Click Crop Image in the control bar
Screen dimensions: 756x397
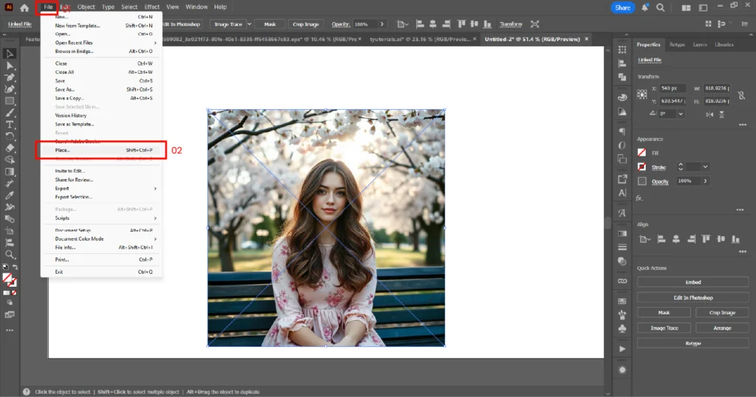(x=306, y=24)
